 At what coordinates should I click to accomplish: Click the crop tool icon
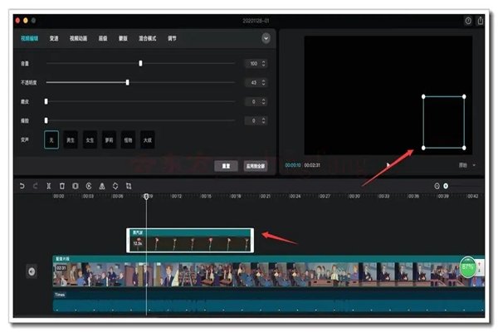[x=129, y=186]
